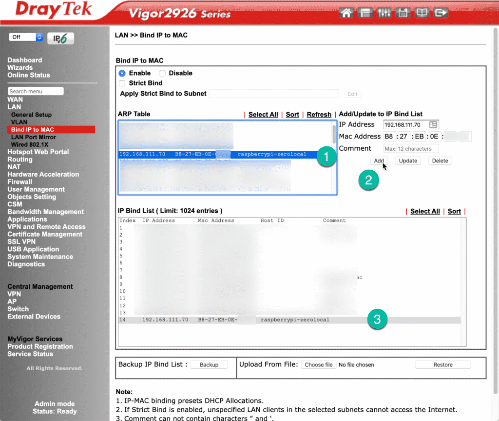
Task: Click the Edit subnet button
Action: point(352,94)
